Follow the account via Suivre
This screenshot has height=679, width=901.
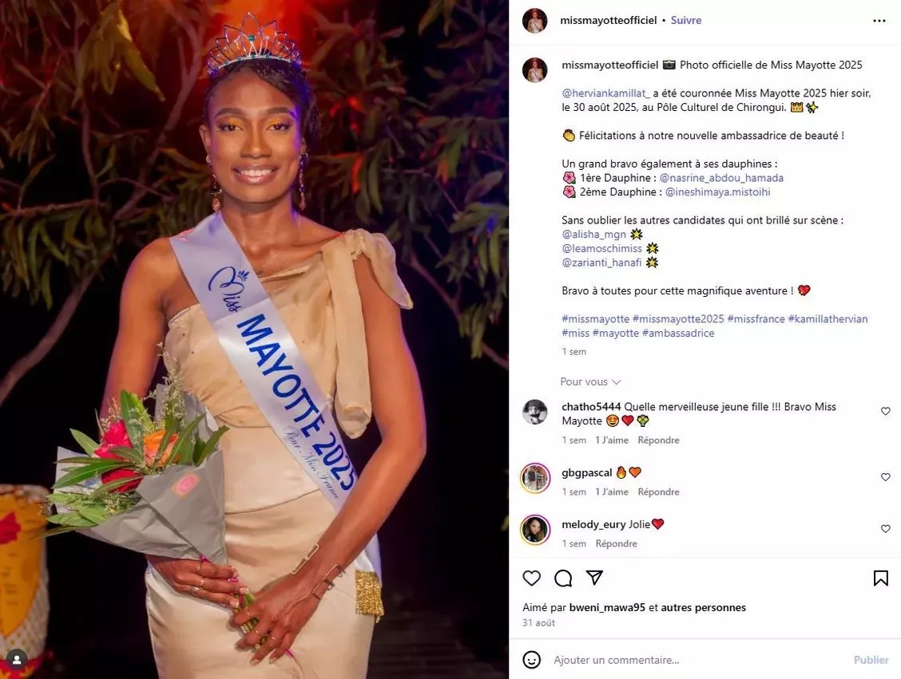[686, 20]
